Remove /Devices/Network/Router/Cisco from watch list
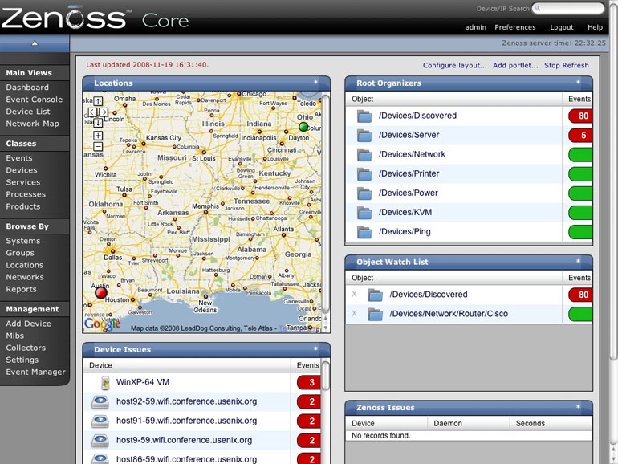618x464 pixels. click(354, 313)
